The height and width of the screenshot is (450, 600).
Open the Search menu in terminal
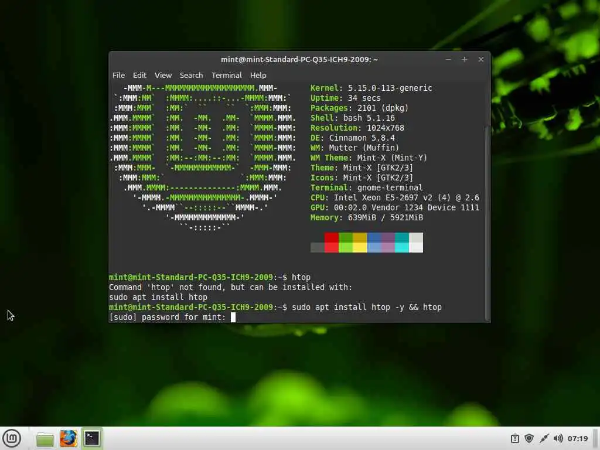click(192, 76)
